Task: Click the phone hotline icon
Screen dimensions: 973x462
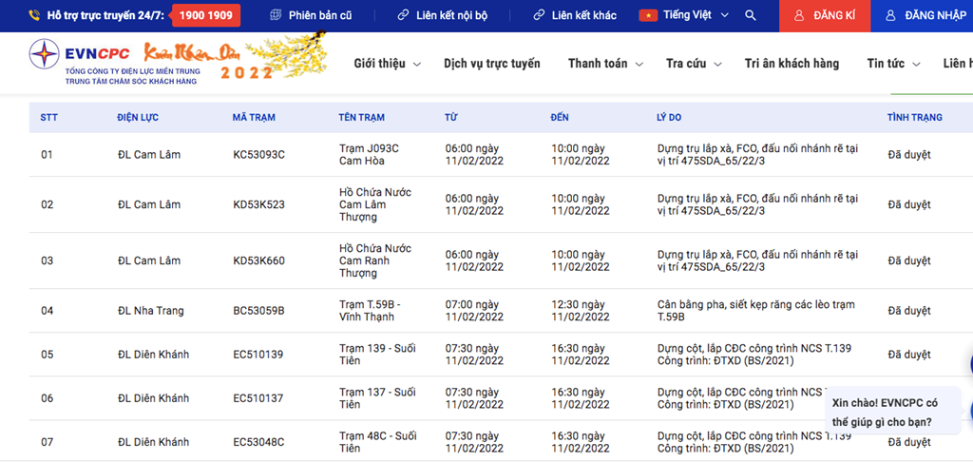Action: coord(34,16)
